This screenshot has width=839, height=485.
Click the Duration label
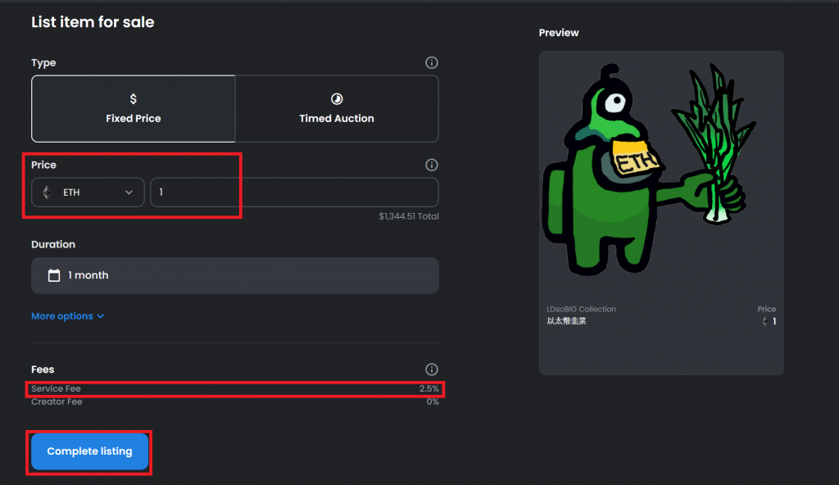(x=53, y=244)
